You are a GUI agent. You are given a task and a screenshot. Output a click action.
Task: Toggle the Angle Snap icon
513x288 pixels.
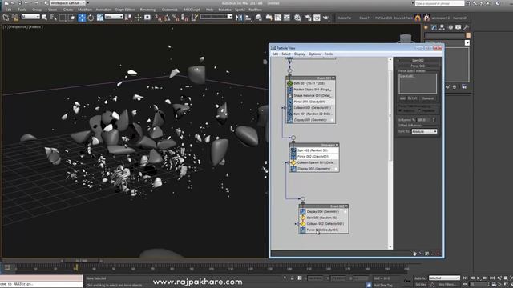tap(167, 18)
